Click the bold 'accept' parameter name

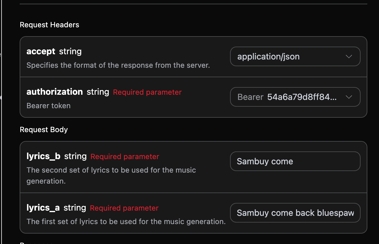(41, 51)
